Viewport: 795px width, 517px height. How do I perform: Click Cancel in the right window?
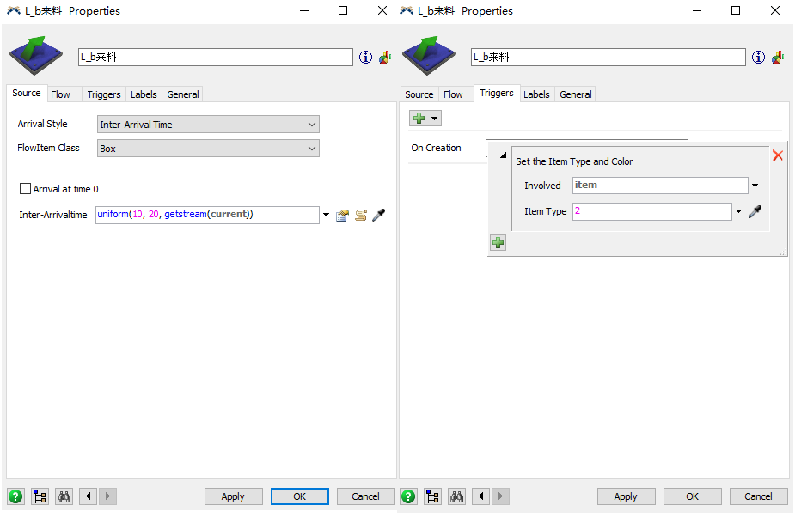759,496
